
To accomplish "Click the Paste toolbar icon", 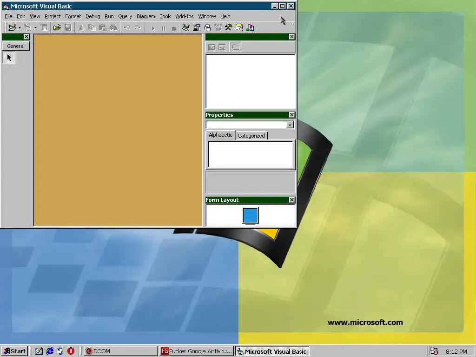I will (103, 27).
